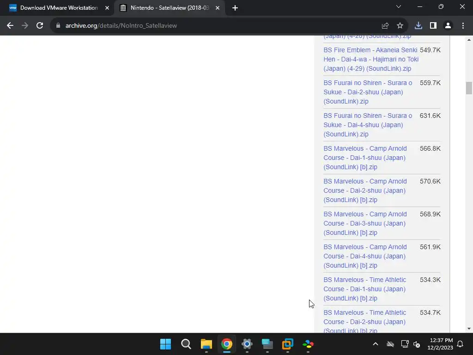Image resolution: width=473 pixels, height=355 pixels.
Task: Select the Nintendo - Satellaview tab
Action: coord(170,8)
